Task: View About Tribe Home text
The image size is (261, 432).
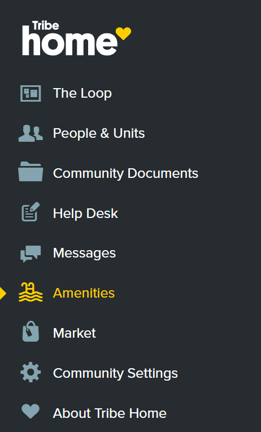Action: (x=110, y=413)
